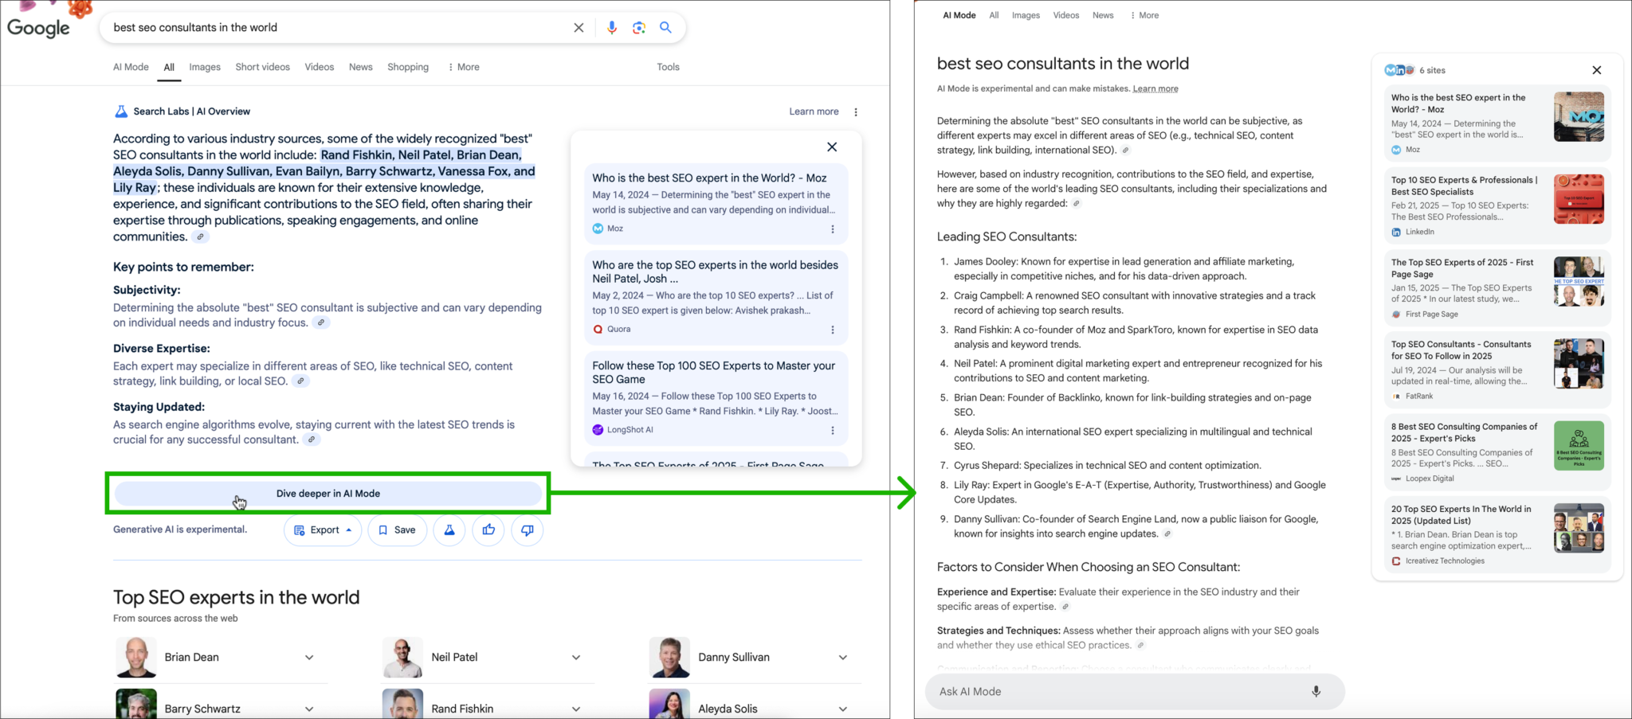Click the magnifying glass search icon
The width and height of the screenshot is (1632, 719).
665,28
